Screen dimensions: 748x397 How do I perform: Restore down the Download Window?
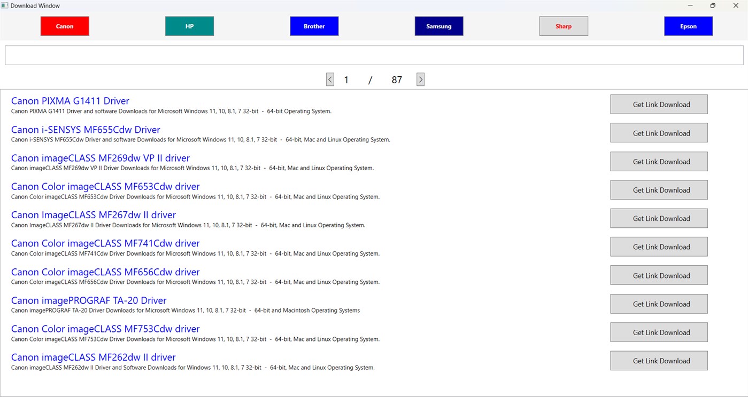pos(713,5)
